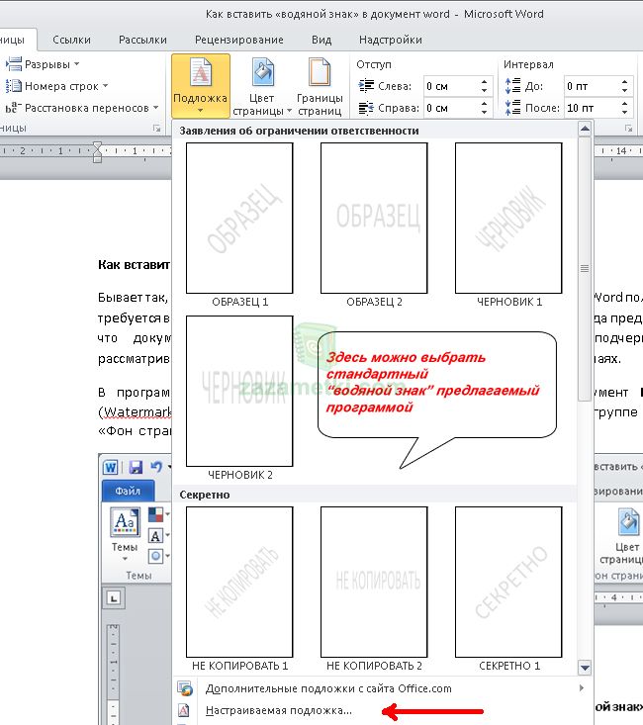This screenshot has width=643, height=725.
Task: Select the ЧЕРНОВИК 1 watermark thumbnail
Action: click(508, 218)
